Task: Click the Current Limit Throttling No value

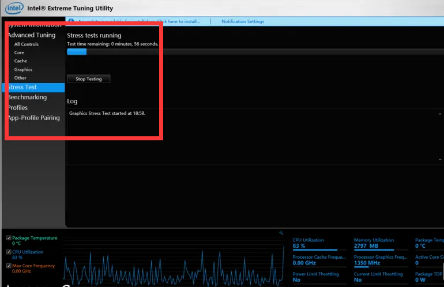Action: coord(358,280)
